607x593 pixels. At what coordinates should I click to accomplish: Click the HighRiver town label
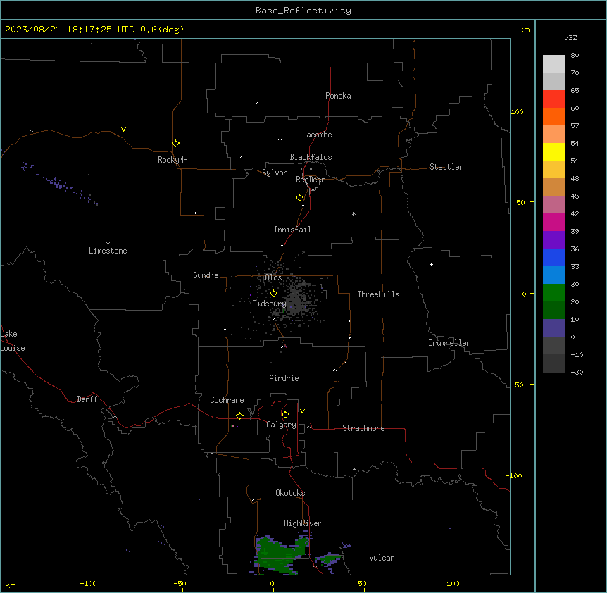pyautogui.click(x=303, y=523)
